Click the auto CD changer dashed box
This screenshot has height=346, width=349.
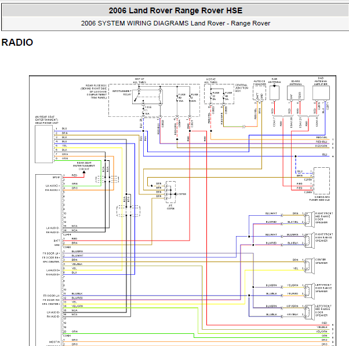259,93
